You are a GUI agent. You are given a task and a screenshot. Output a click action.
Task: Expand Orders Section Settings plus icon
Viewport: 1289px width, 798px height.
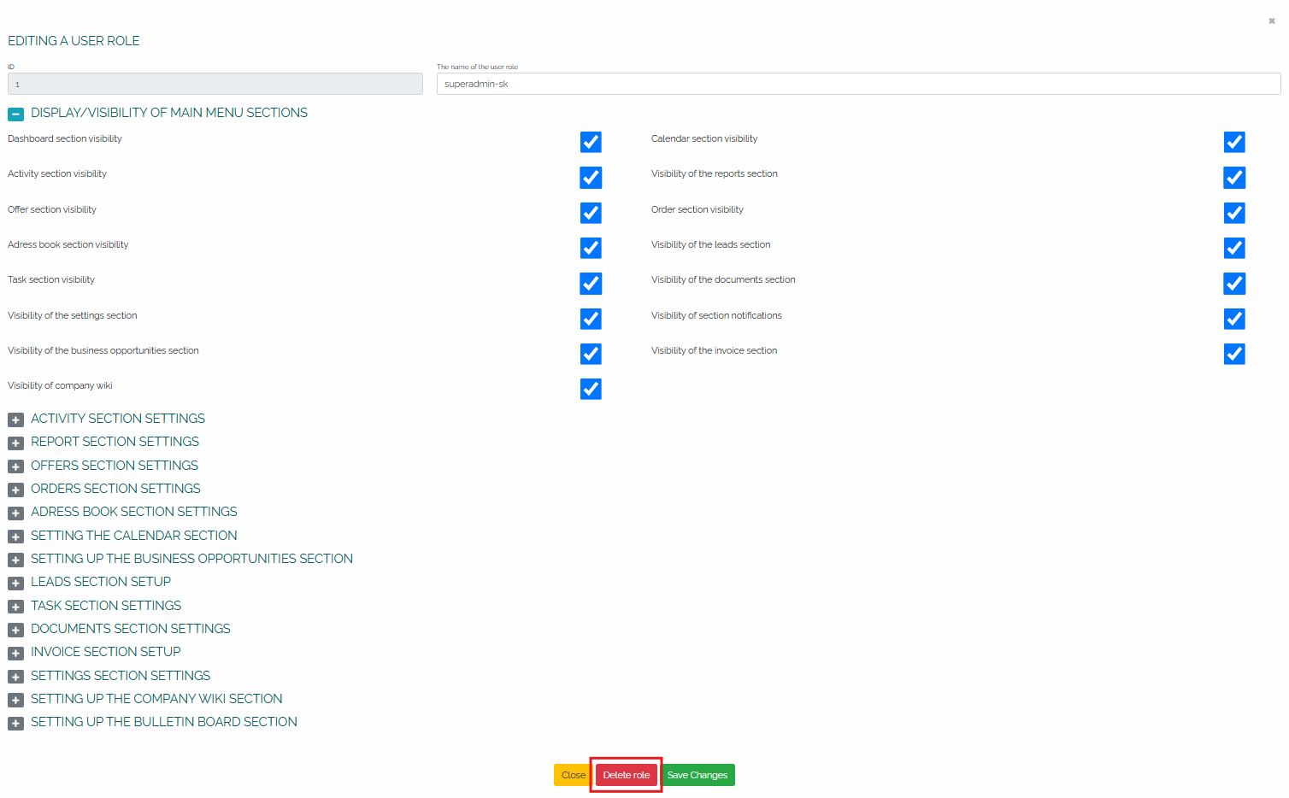pos(15,490)
